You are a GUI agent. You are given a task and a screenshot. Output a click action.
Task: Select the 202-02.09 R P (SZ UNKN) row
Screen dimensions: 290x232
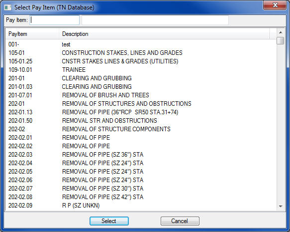[x=141, y=206]
